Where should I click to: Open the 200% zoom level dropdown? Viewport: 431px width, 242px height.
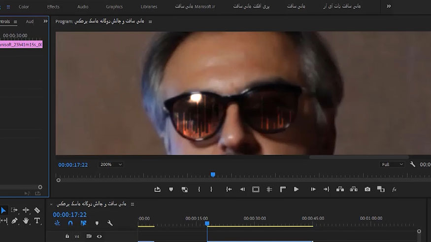click(111, 164)
